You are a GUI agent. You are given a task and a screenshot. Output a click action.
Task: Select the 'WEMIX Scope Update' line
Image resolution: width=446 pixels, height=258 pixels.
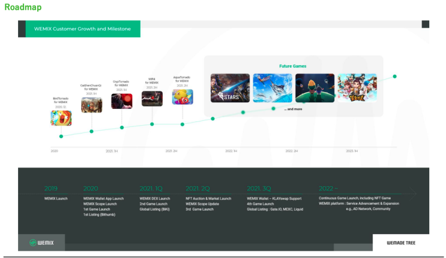(202, 204)
